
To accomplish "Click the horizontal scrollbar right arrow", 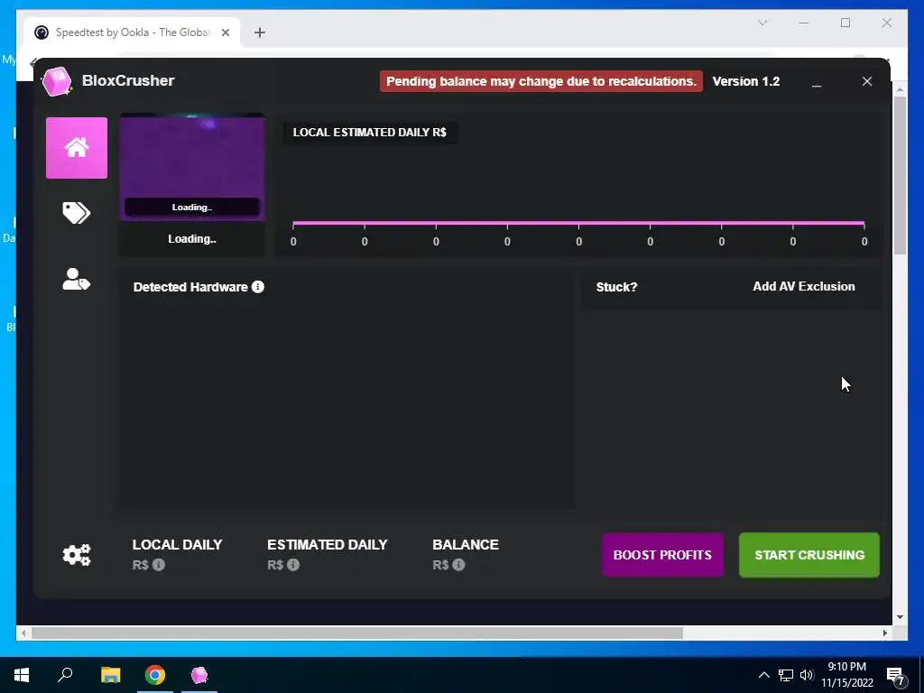I will pos(885,633).
